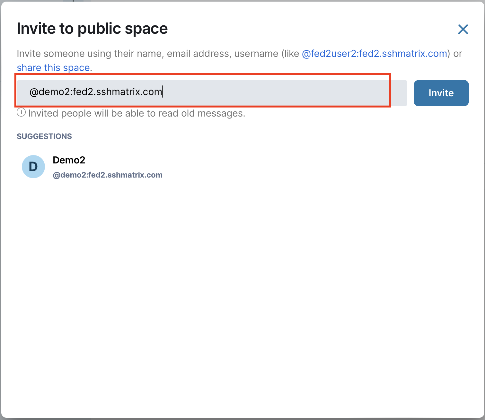Follow the "share this space" link
485x420 pixels.
[53, 68]
